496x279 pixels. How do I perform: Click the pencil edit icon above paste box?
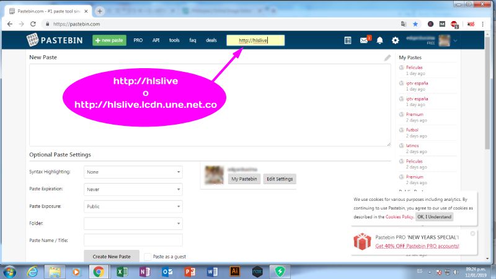click(x=387, y=58)
